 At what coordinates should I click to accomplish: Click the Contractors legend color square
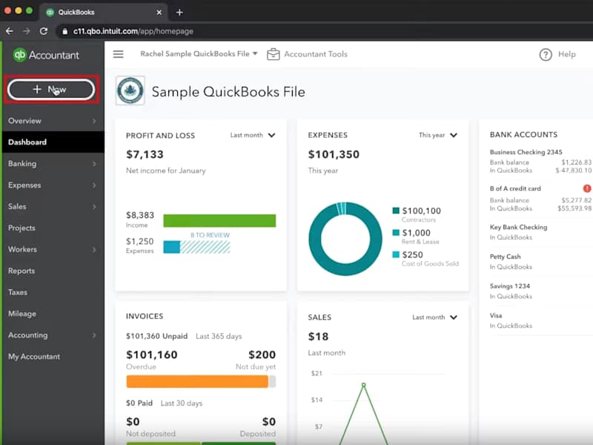coord(396,211)
